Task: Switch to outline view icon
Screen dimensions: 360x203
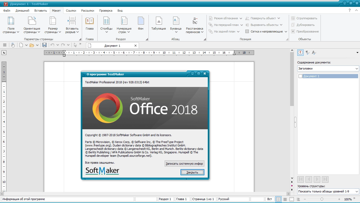Action: pyautogui.click(x=298, y=199)
